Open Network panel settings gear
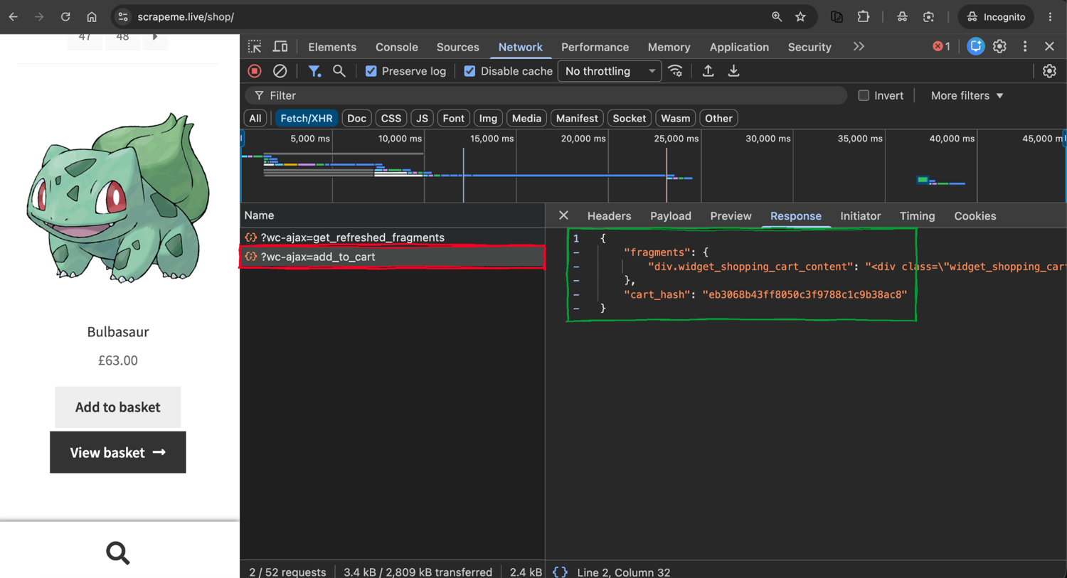The width and height of the screenshot is (1067, 578). click(x=1049, y=71)
